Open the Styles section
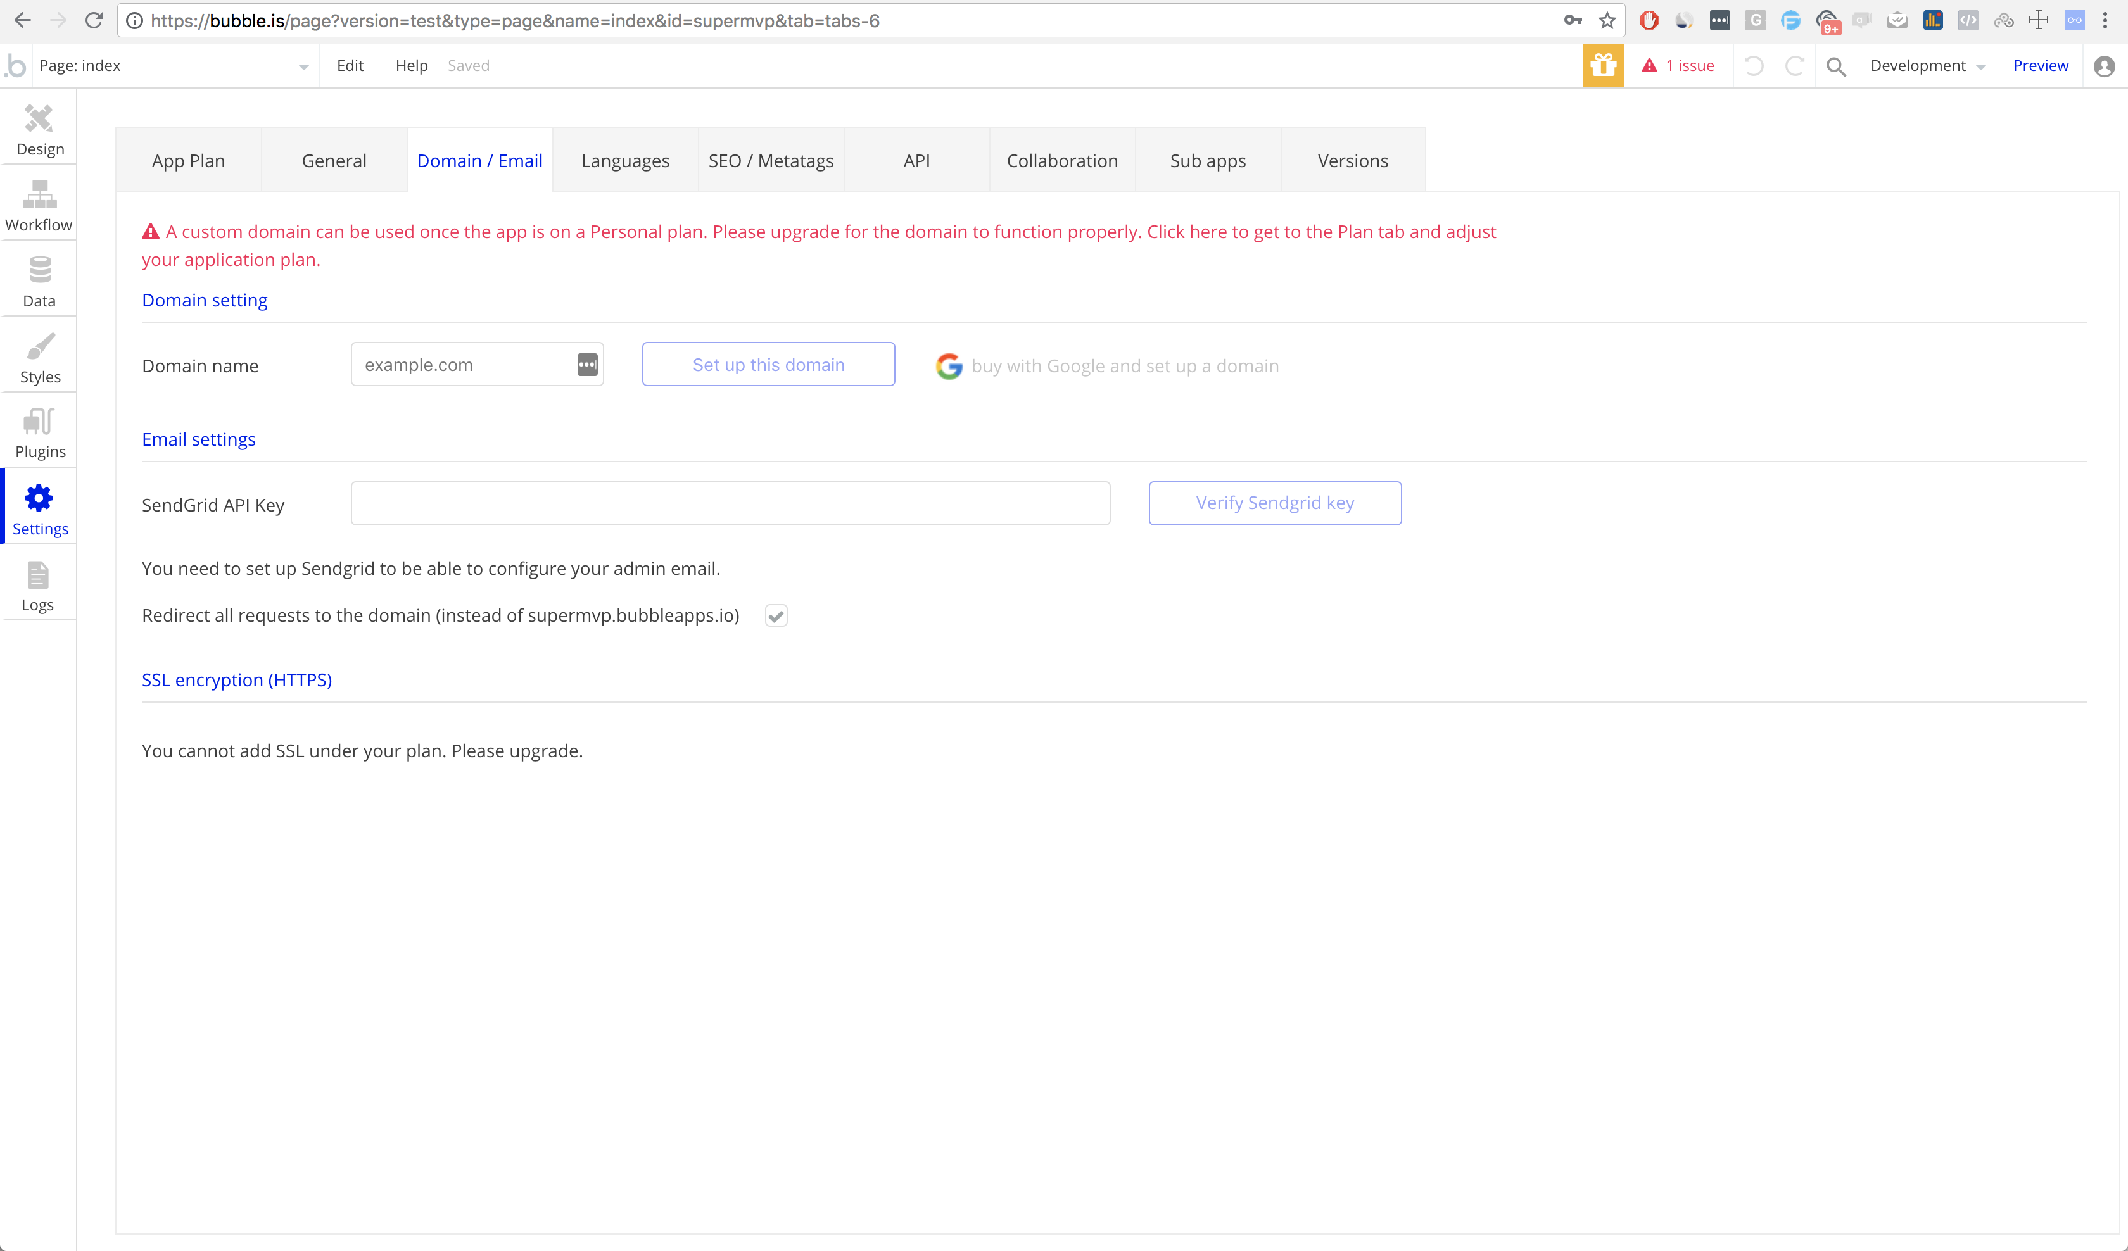This screenshot has height=1251, width=2128. [x=39, y=358]
